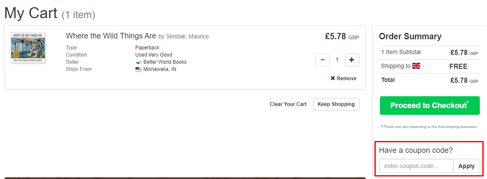Open the Where the Wild Things Are title link
This screenshot has height=179, width=487.
[111, 36]
